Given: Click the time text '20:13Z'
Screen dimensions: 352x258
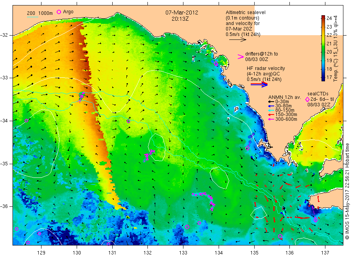Looking at the screenshot, I should click(x=180, y=19).
